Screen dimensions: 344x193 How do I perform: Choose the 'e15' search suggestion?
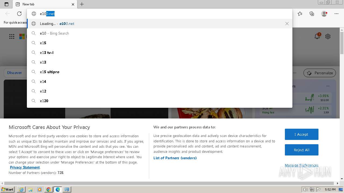(160, 43)
